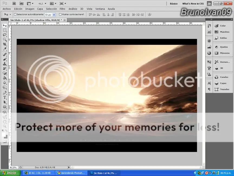Click the vertical scrollbar down arrow

tap(204, 164)
